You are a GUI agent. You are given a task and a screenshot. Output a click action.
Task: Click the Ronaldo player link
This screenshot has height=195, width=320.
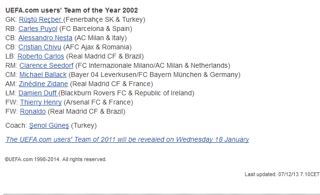pos(33,111)
